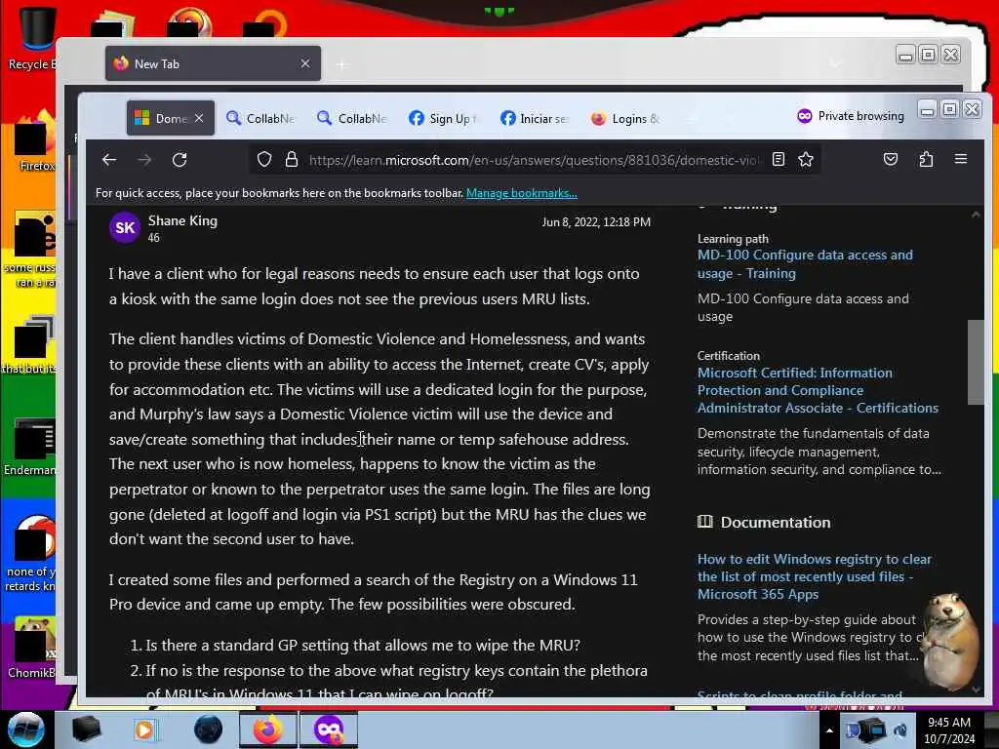Open the Firefox private browsing taskbar button

[329, 729]
